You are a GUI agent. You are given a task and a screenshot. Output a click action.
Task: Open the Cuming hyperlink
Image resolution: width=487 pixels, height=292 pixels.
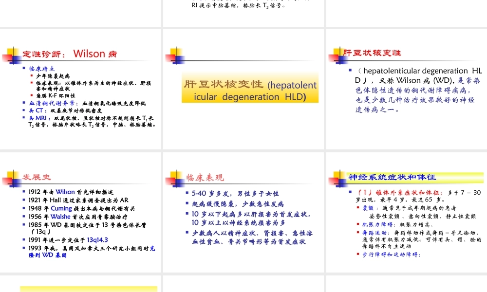(61, 207)
